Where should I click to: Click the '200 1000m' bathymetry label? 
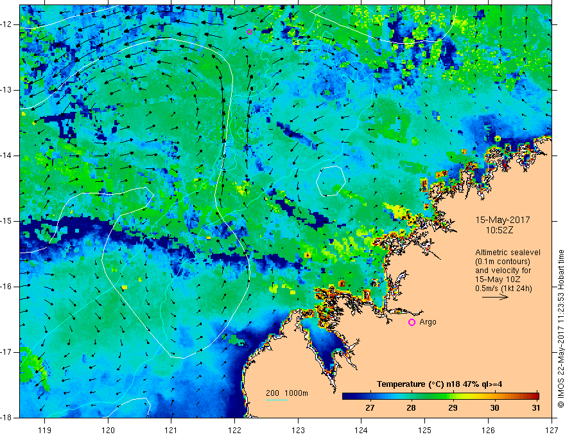tap(287, 393)
